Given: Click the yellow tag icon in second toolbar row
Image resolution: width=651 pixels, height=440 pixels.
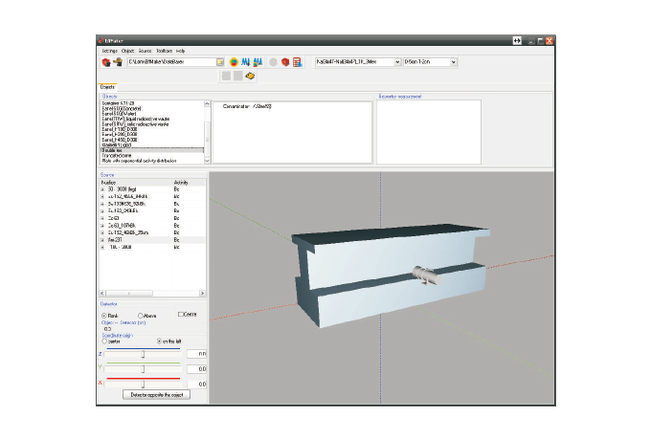Looking at the screenshot, I should [x=250, y=76].
